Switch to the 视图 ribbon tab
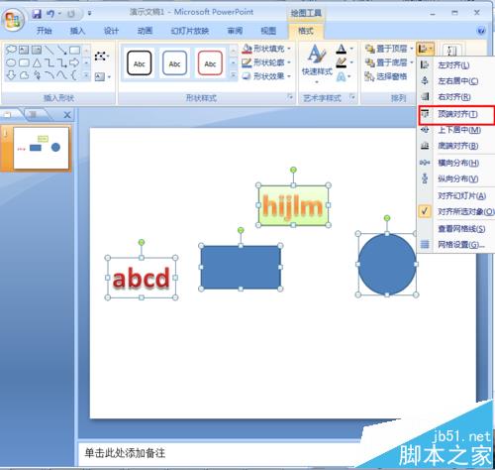495x470 pixels. pyautogui.click(x=268, y=31)
